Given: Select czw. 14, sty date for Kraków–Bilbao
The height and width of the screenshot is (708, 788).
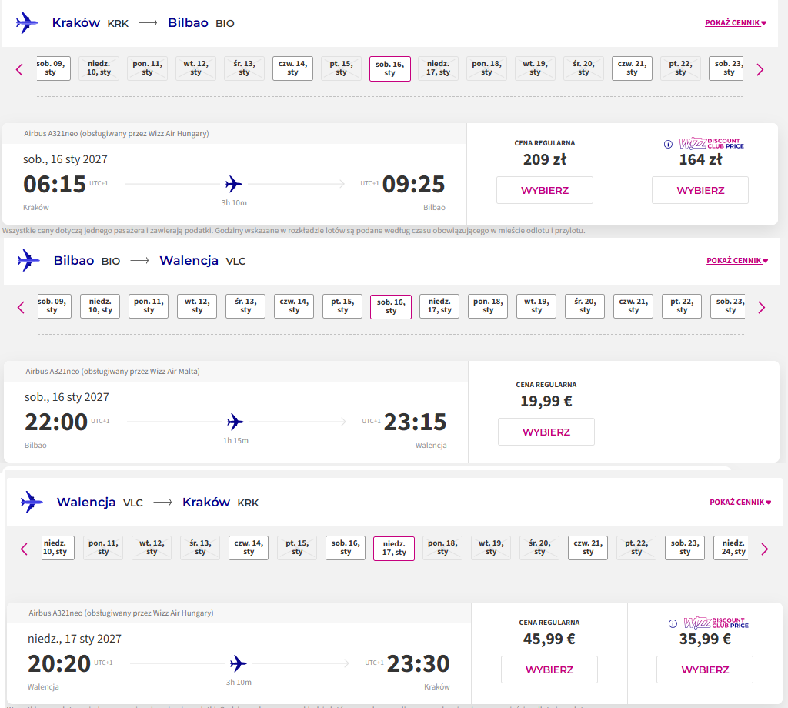Looking at the screenshot, I should pos(293,68).
